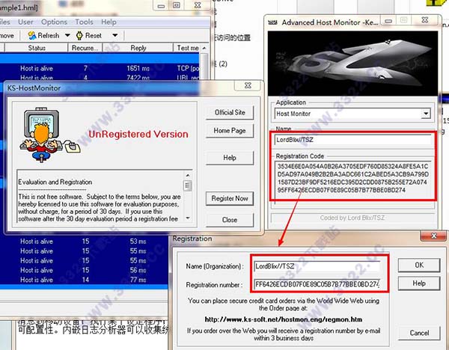
Task: Click Close in KS-HostMonitor dialog
Action: click(x=230, y=220)
